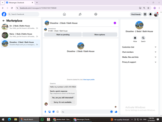Open Windows action center notifications

pyautogui.click(x=158, y=119)
